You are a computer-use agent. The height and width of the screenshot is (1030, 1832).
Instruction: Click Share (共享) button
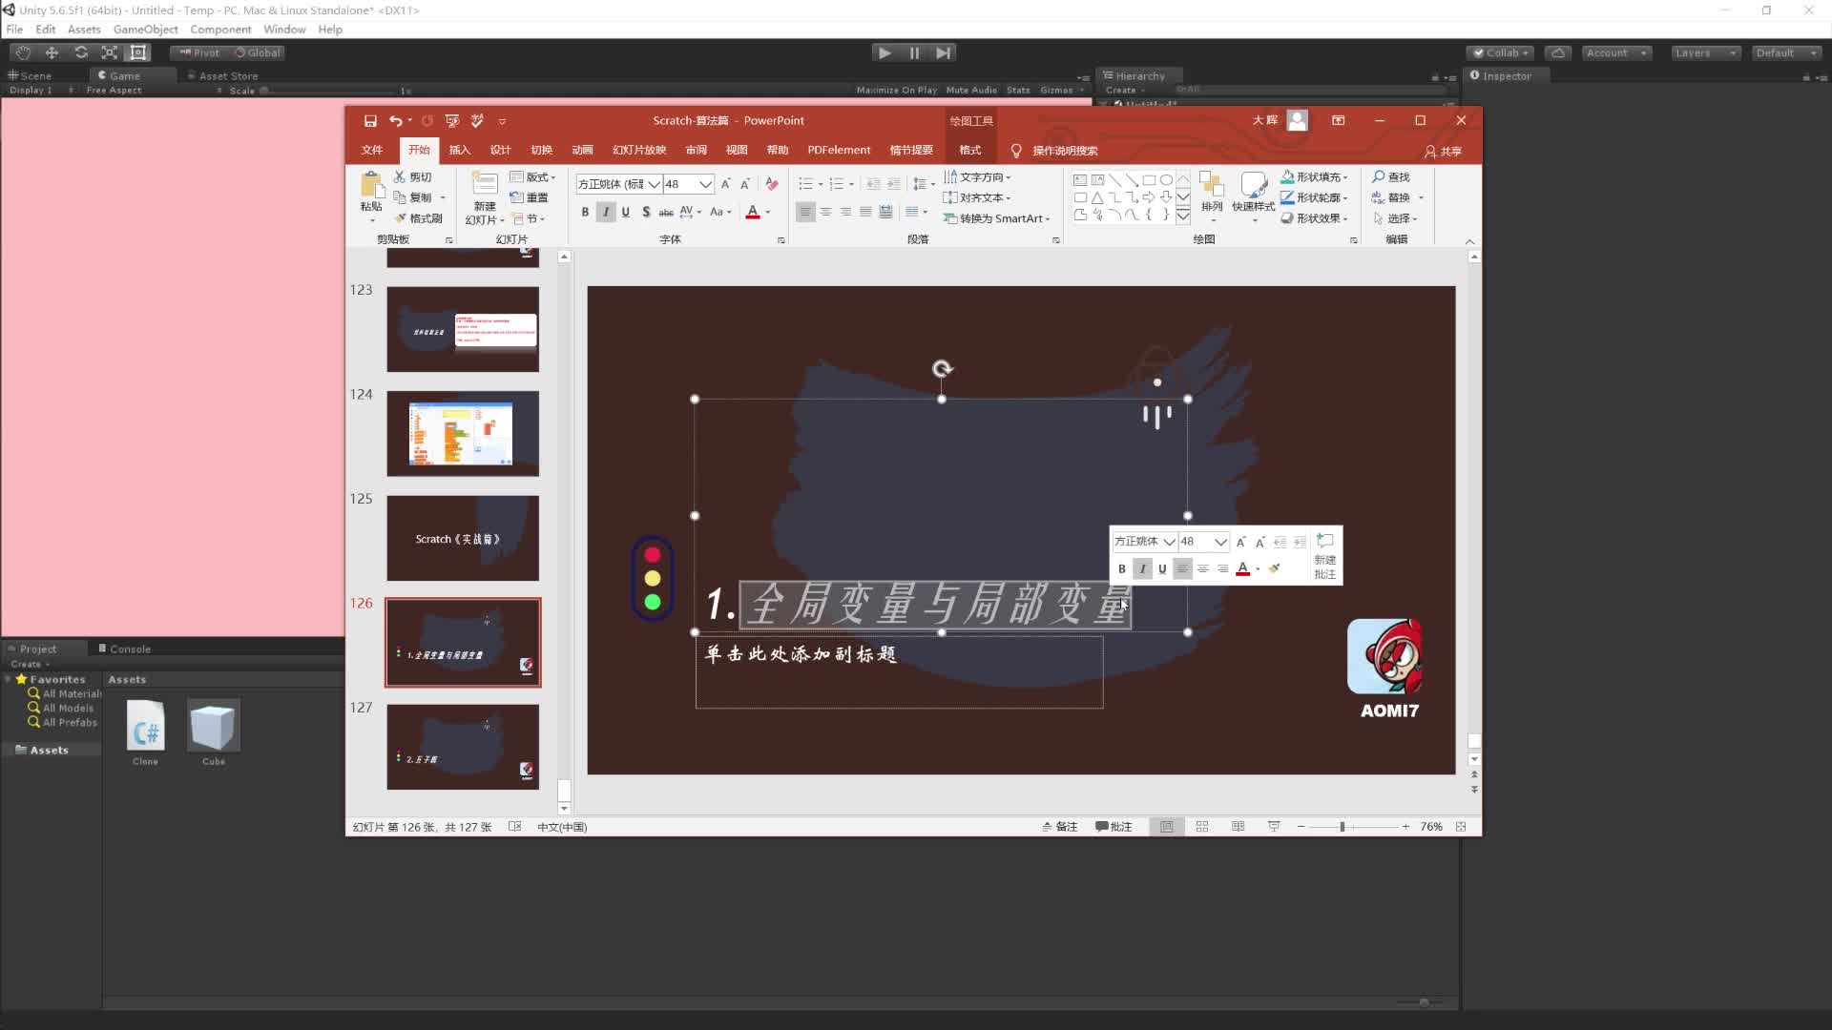pyautogui.click(x=1443, y=151)
